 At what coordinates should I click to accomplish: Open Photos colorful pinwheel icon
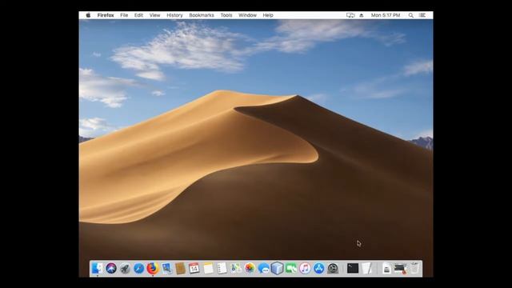click(250, 269)
